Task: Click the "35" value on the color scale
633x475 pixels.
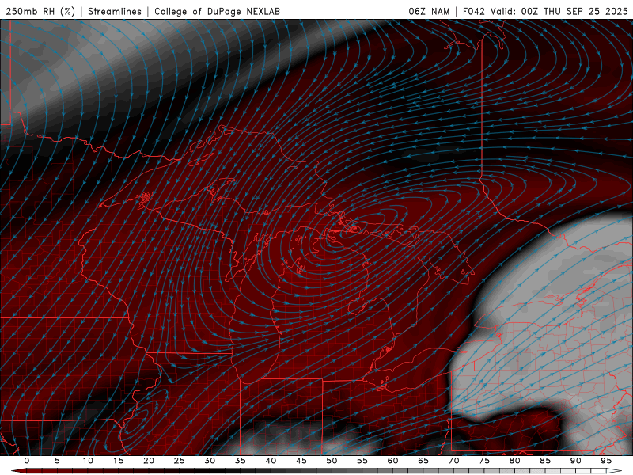Action: point(241,461)
